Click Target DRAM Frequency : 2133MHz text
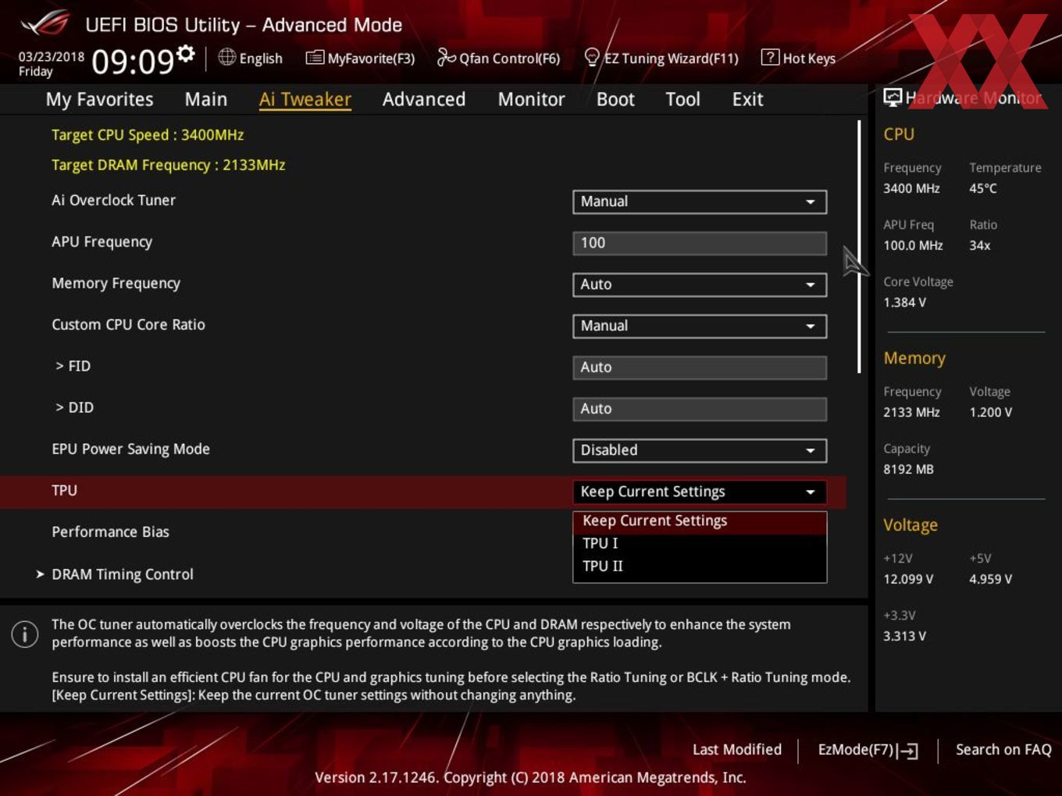The height and width of the screenshot is (796, 1062). [168, 165]
